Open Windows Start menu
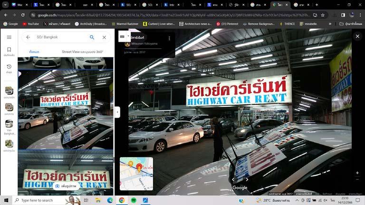365x205 pixels. 6,200
